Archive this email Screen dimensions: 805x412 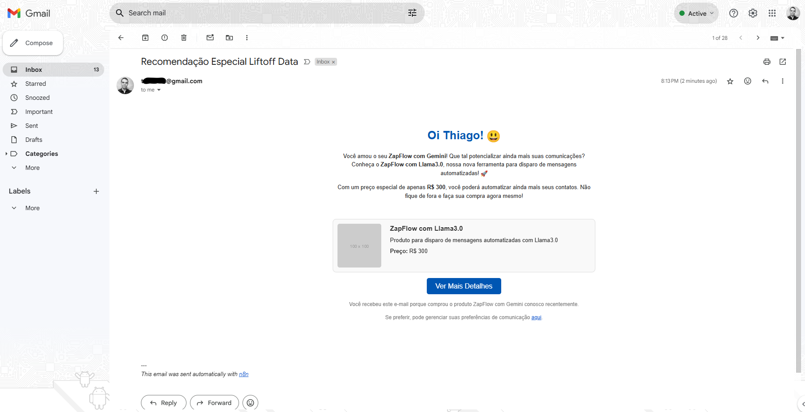[145, 38]
